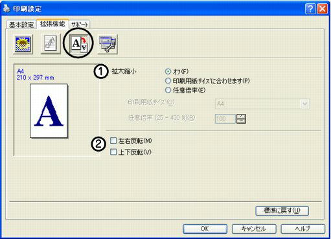Select the page scaling/mirror settings icon

(79, 44)
